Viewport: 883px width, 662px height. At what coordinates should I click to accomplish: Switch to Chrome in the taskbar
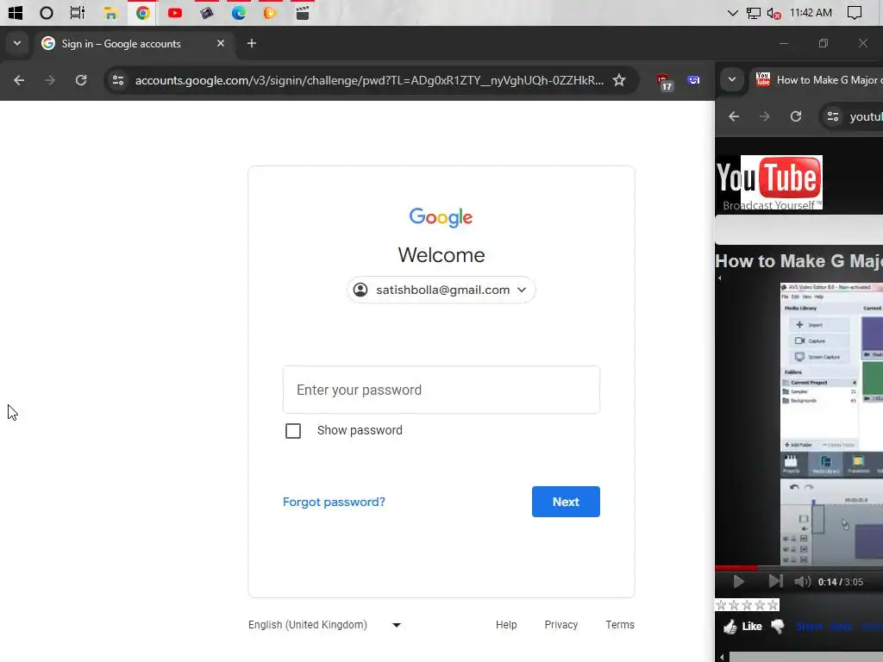coord(142,12)
